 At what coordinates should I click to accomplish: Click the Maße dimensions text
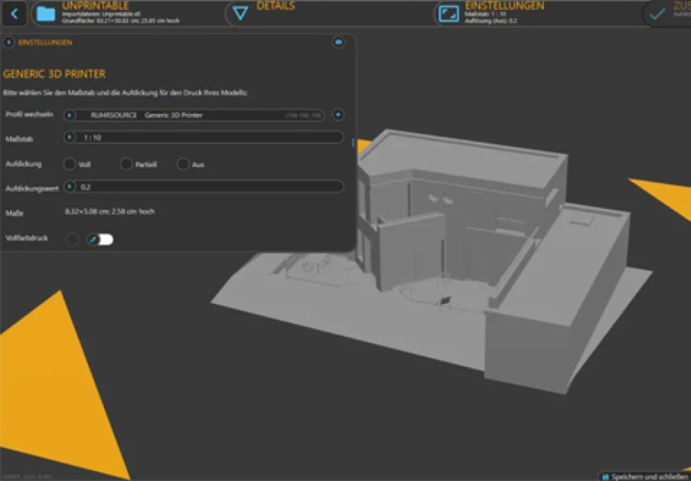110,212
